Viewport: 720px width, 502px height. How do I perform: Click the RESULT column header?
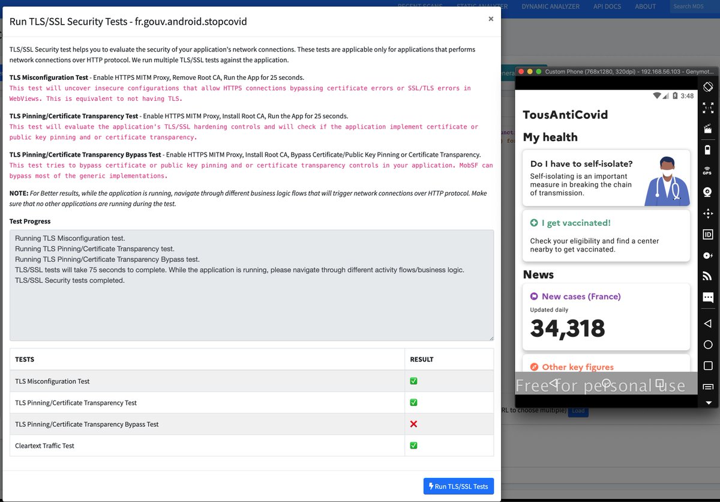tap(421, 359)
